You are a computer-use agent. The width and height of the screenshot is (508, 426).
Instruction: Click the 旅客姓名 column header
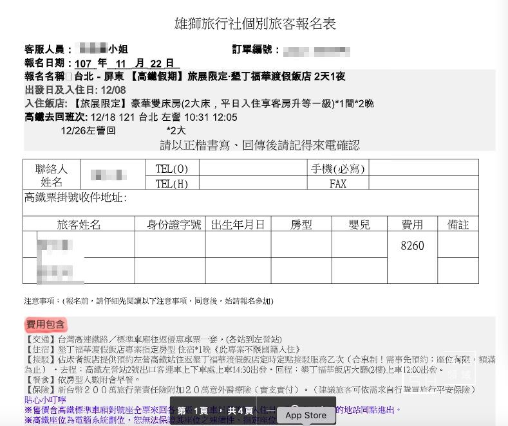(x=79, y=224)
